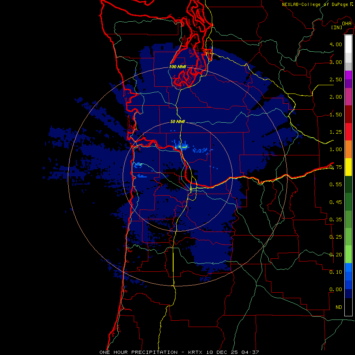Click the "OHA" product code label

coord(347,24)
